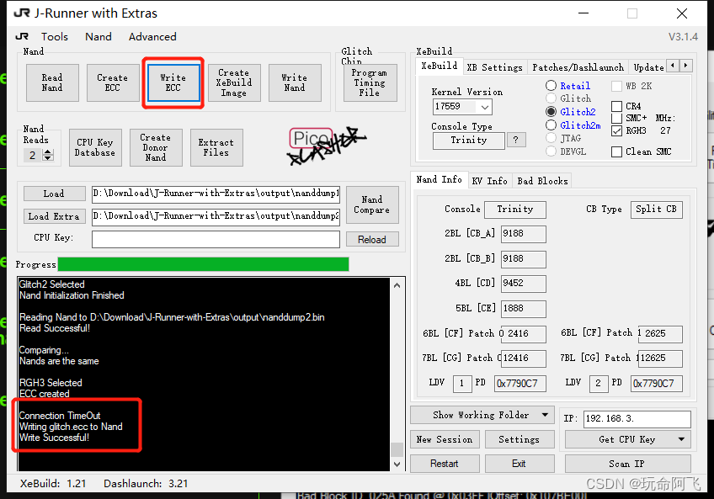
Task: Click Program Timing File button
Action: click(x=370, y=82)
